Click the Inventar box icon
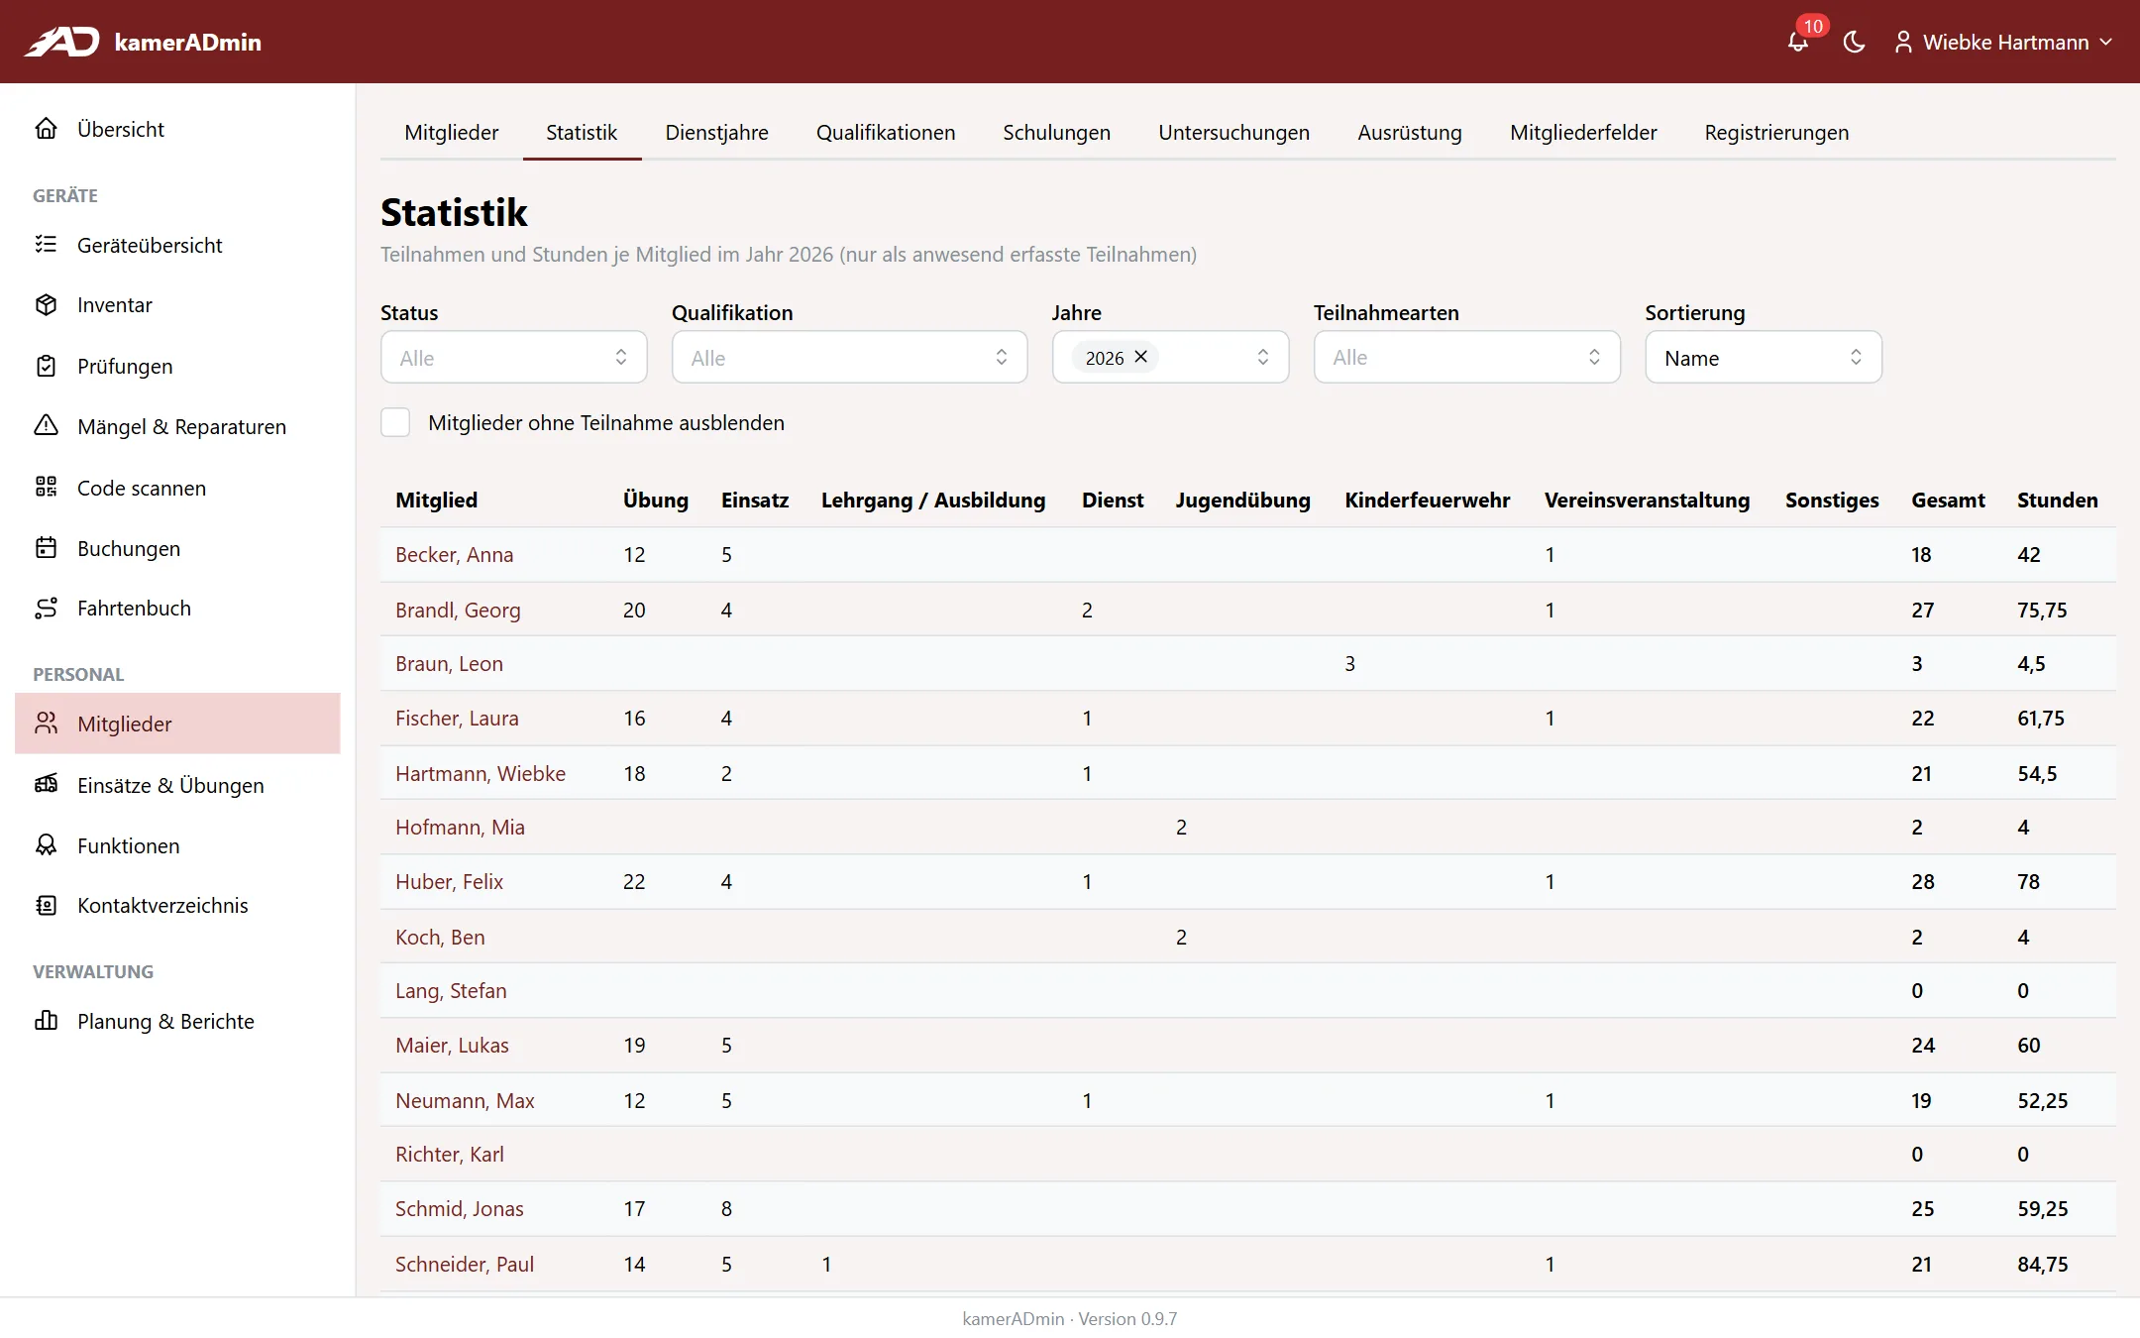2140x1338 pixels. 46,305
